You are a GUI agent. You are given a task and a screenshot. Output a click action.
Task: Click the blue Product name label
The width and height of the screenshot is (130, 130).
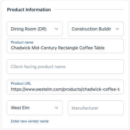22,42
